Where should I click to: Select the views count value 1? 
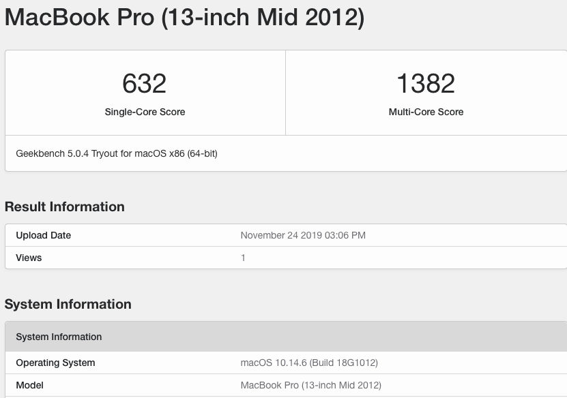click(243, 258)
